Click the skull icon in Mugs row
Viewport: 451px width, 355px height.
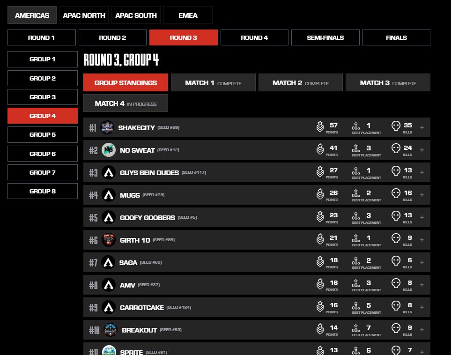[x=396, y=193]
